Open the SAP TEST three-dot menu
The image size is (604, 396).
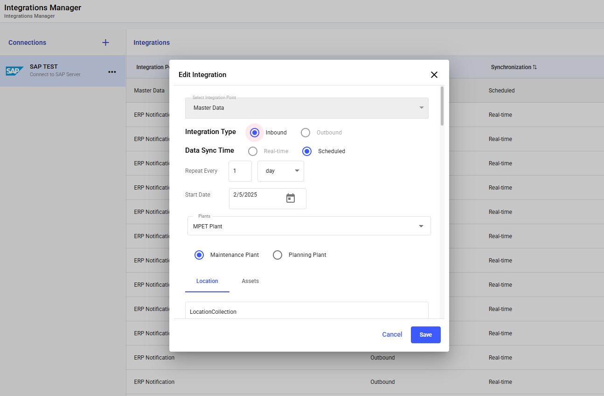[112, 71]
